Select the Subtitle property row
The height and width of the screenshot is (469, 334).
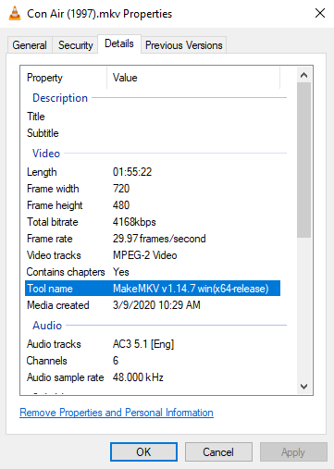click(x=153, y=133)
